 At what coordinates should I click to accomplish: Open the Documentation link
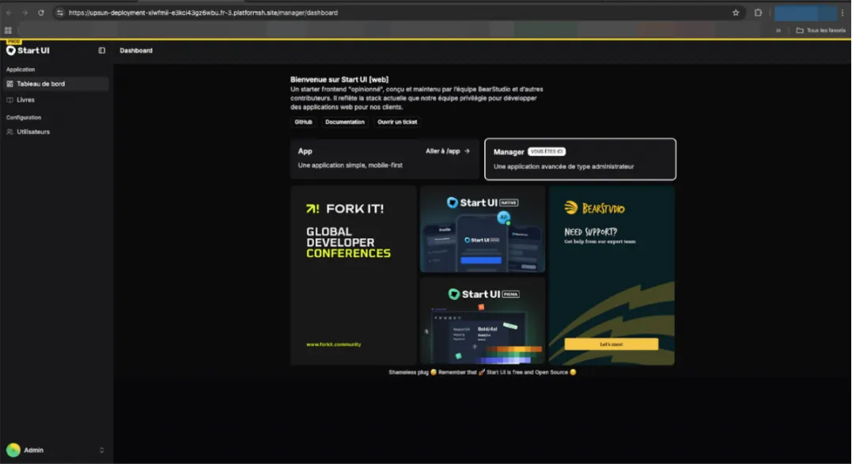tap(345, 122)
